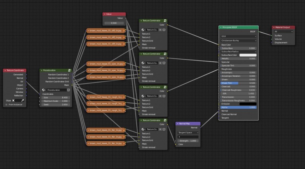Enable the From Instancer checkbox
305x169 pixels.
coord(7,105)
